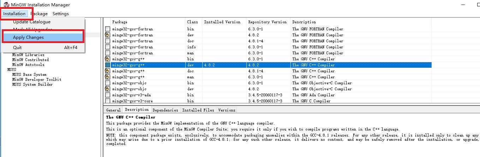Select MinGW Contributed in the tree

pos(30,60)
